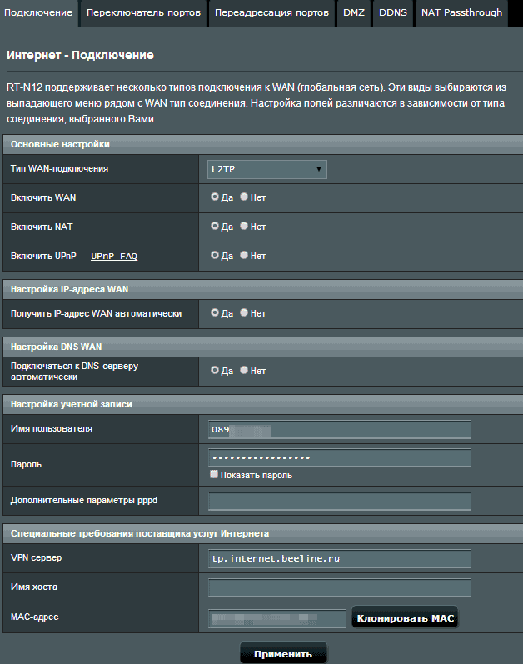Image resolution: width=523 pixels, height=664 pixels.
Task: Open the Переключатель портов tab
Action: [x=143, y=13]
